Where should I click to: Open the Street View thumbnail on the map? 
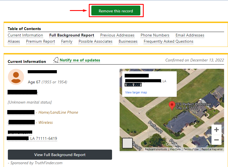point(127,143)
